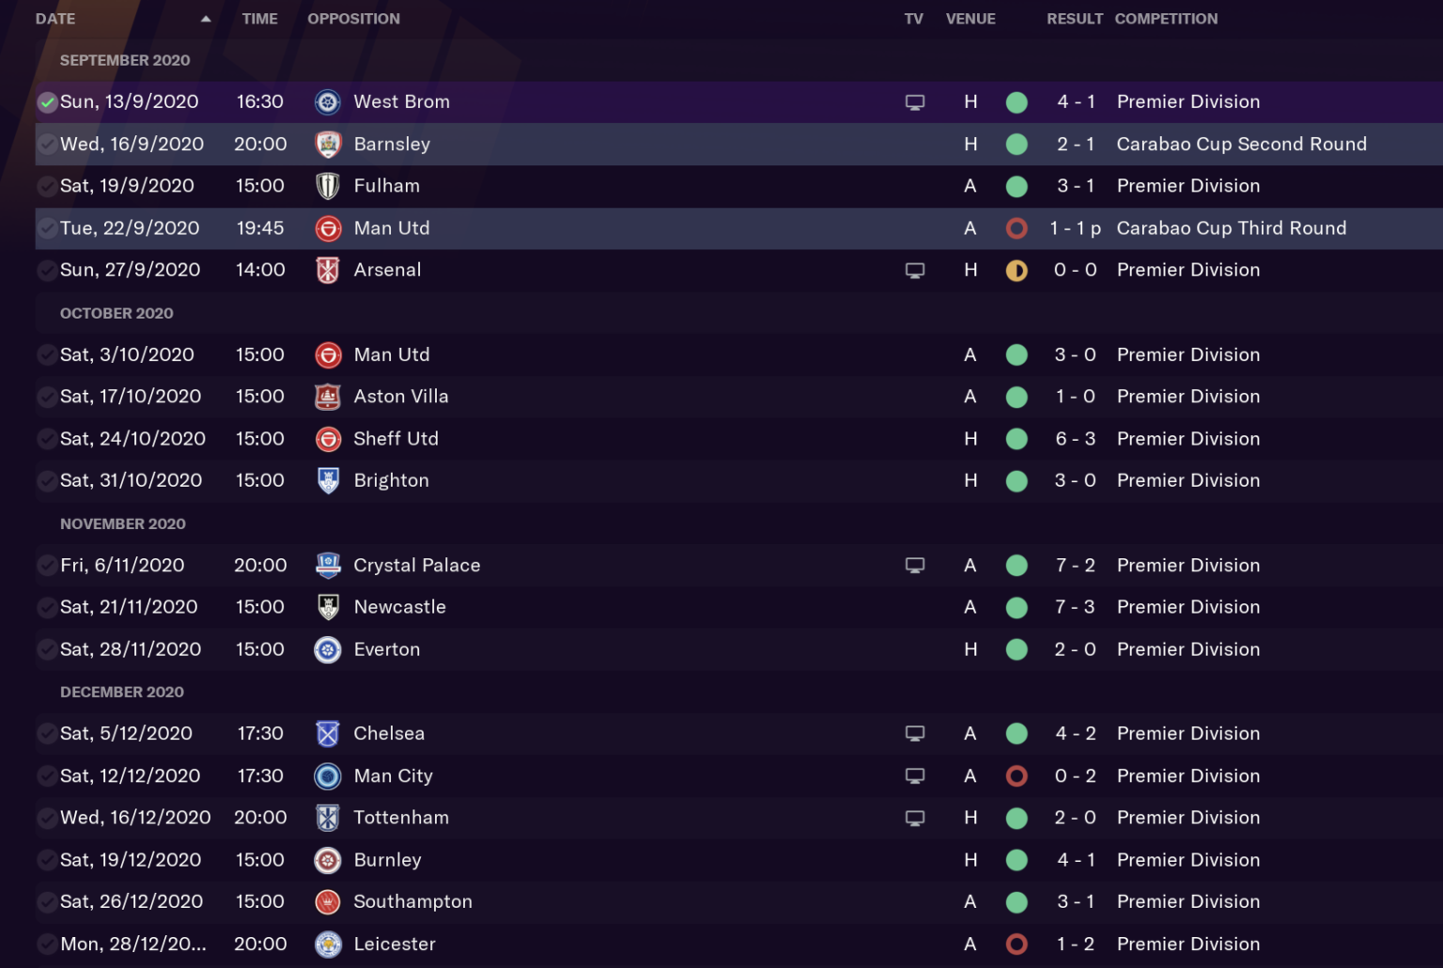The width and height of the screenshot is (1443, 968).
Task: Open the COMPETITION column header options
Action: [x=1166, y=18]
